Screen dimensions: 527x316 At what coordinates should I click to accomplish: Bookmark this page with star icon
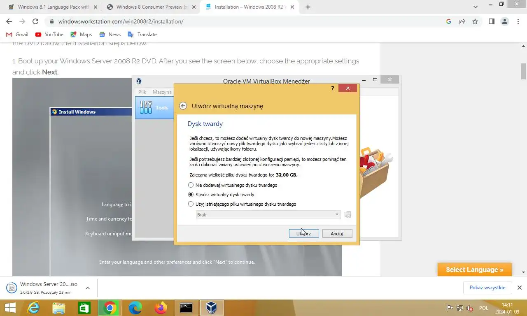tap(475, 21)
